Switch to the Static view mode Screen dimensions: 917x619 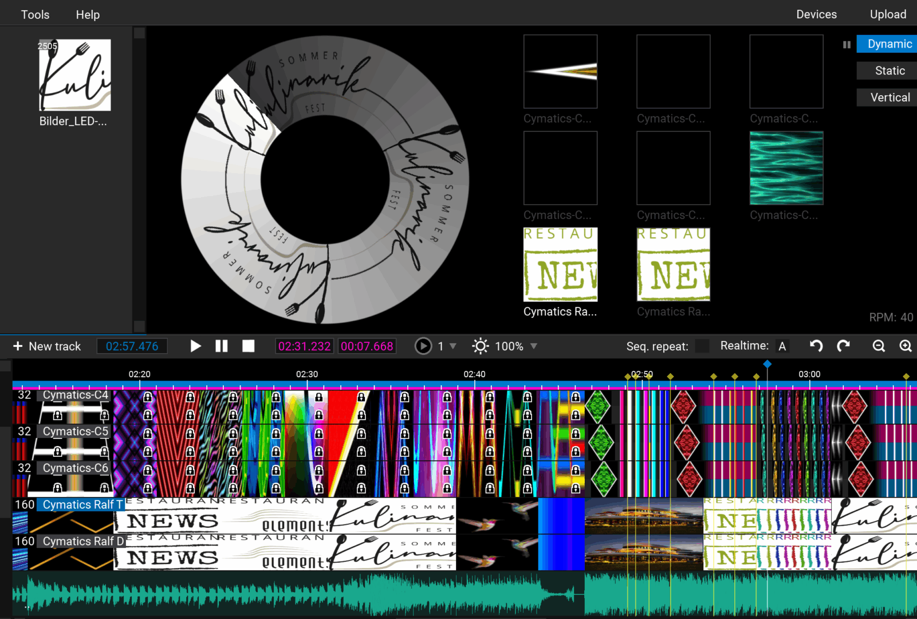click(890, 70)
